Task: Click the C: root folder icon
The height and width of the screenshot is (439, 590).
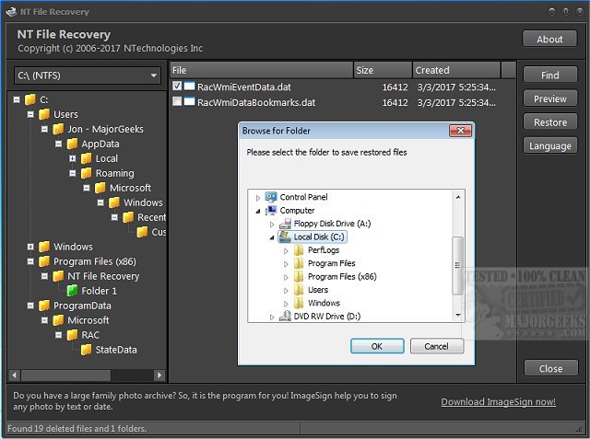Action: coord(30,99)
